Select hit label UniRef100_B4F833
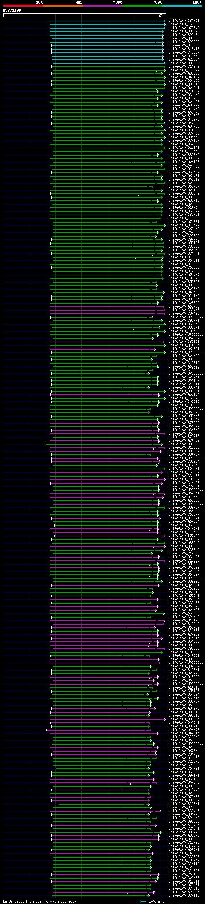Viewport: 205px width, 904px height. pos(184,45)
